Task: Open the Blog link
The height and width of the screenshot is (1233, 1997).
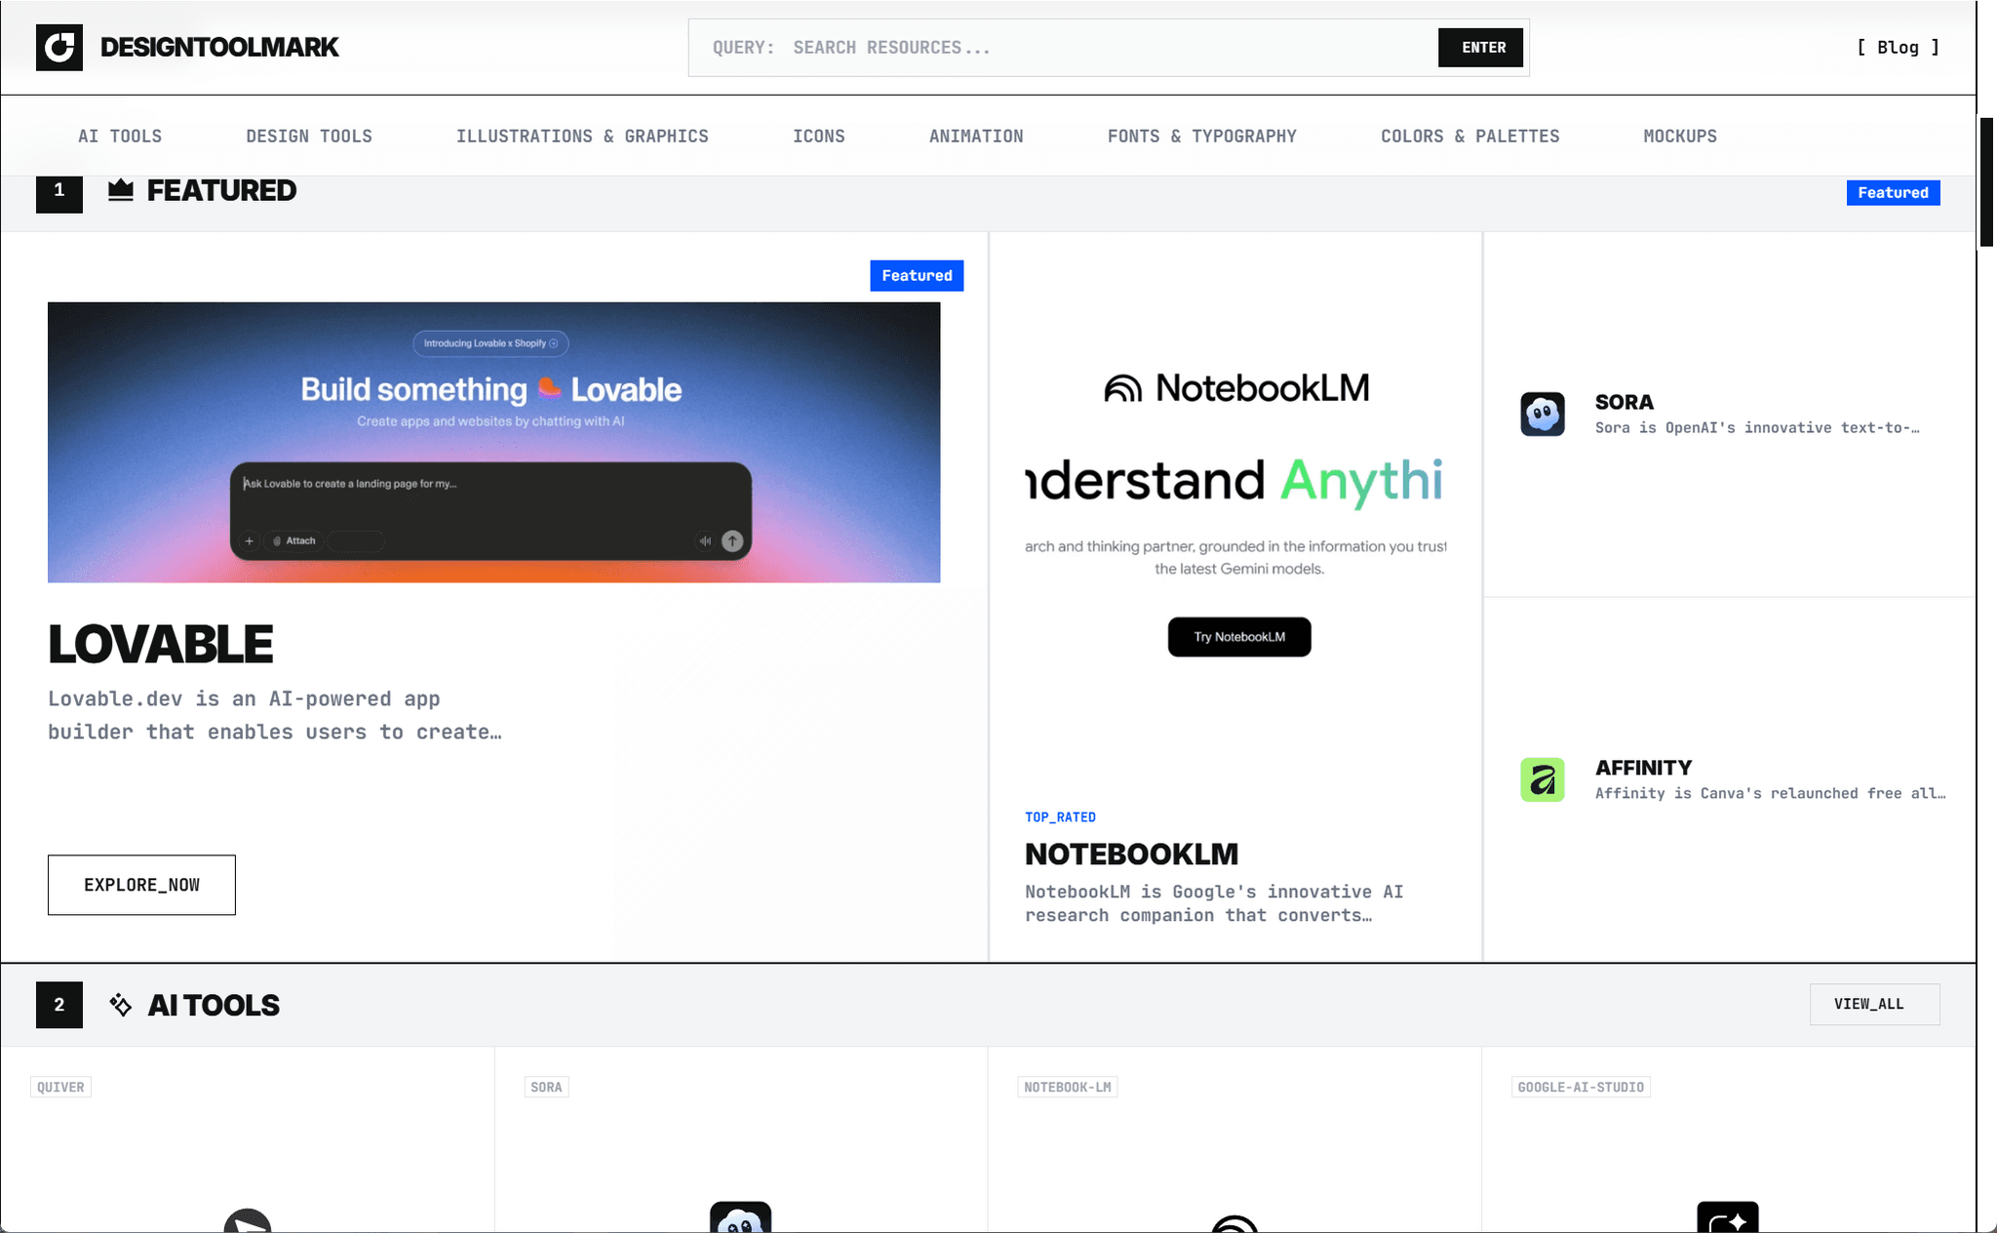Action: [1896, 47]
